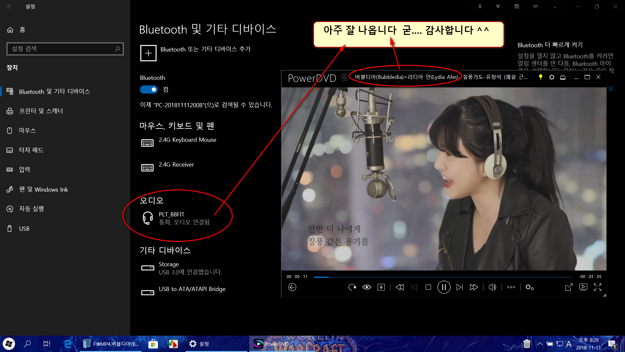The height and width of the screenshot is (352, 625).
Task: Click the lightbulb tips icon in PowerDVD title bar
Action: (540, 77)
